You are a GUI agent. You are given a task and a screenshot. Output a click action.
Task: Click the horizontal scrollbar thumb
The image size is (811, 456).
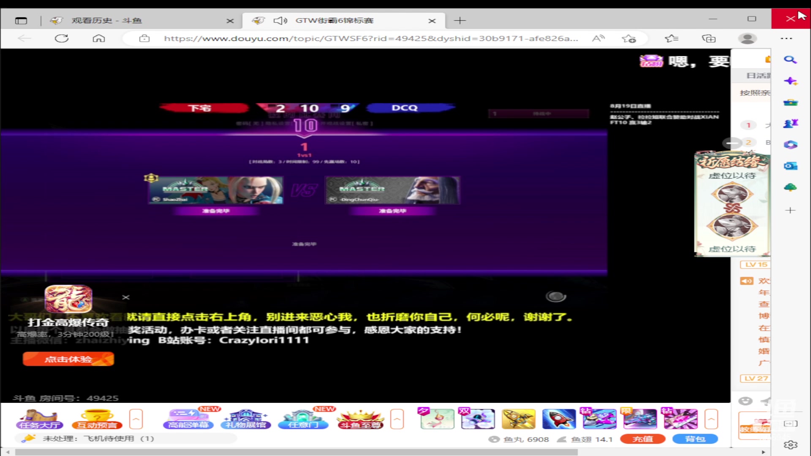[297, 452]
